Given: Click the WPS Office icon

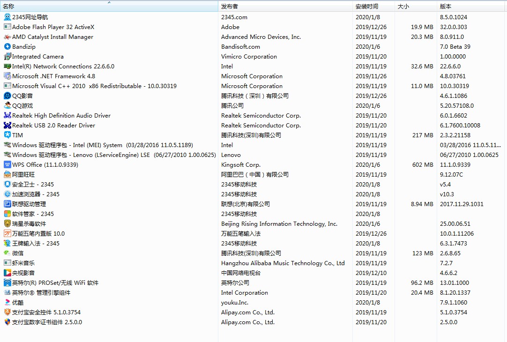Looking at the screenshot, I should point(7,164).
